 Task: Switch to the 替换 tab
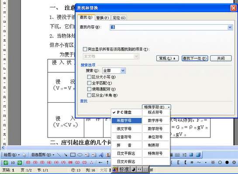pyautogui.click(x=103, y=18)
